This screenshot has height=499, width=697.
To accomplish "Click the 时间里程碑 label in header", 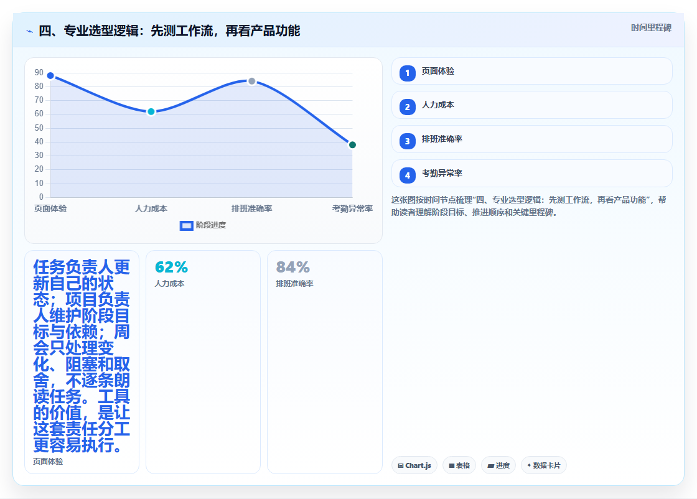I will (x=651, y=27).
